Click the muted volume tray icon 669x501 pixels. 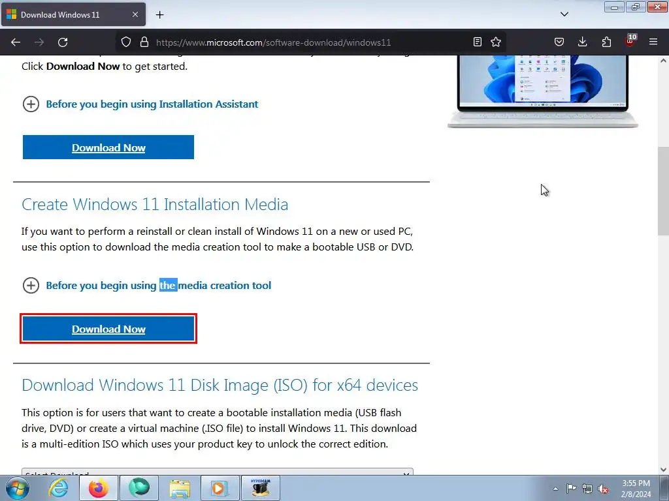[x=603, y=489]
